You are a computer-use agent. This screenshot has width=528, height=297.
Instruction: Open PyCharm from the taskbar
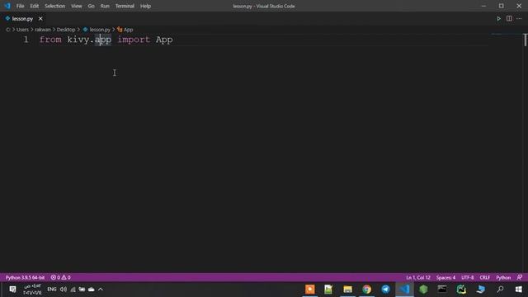461,290
